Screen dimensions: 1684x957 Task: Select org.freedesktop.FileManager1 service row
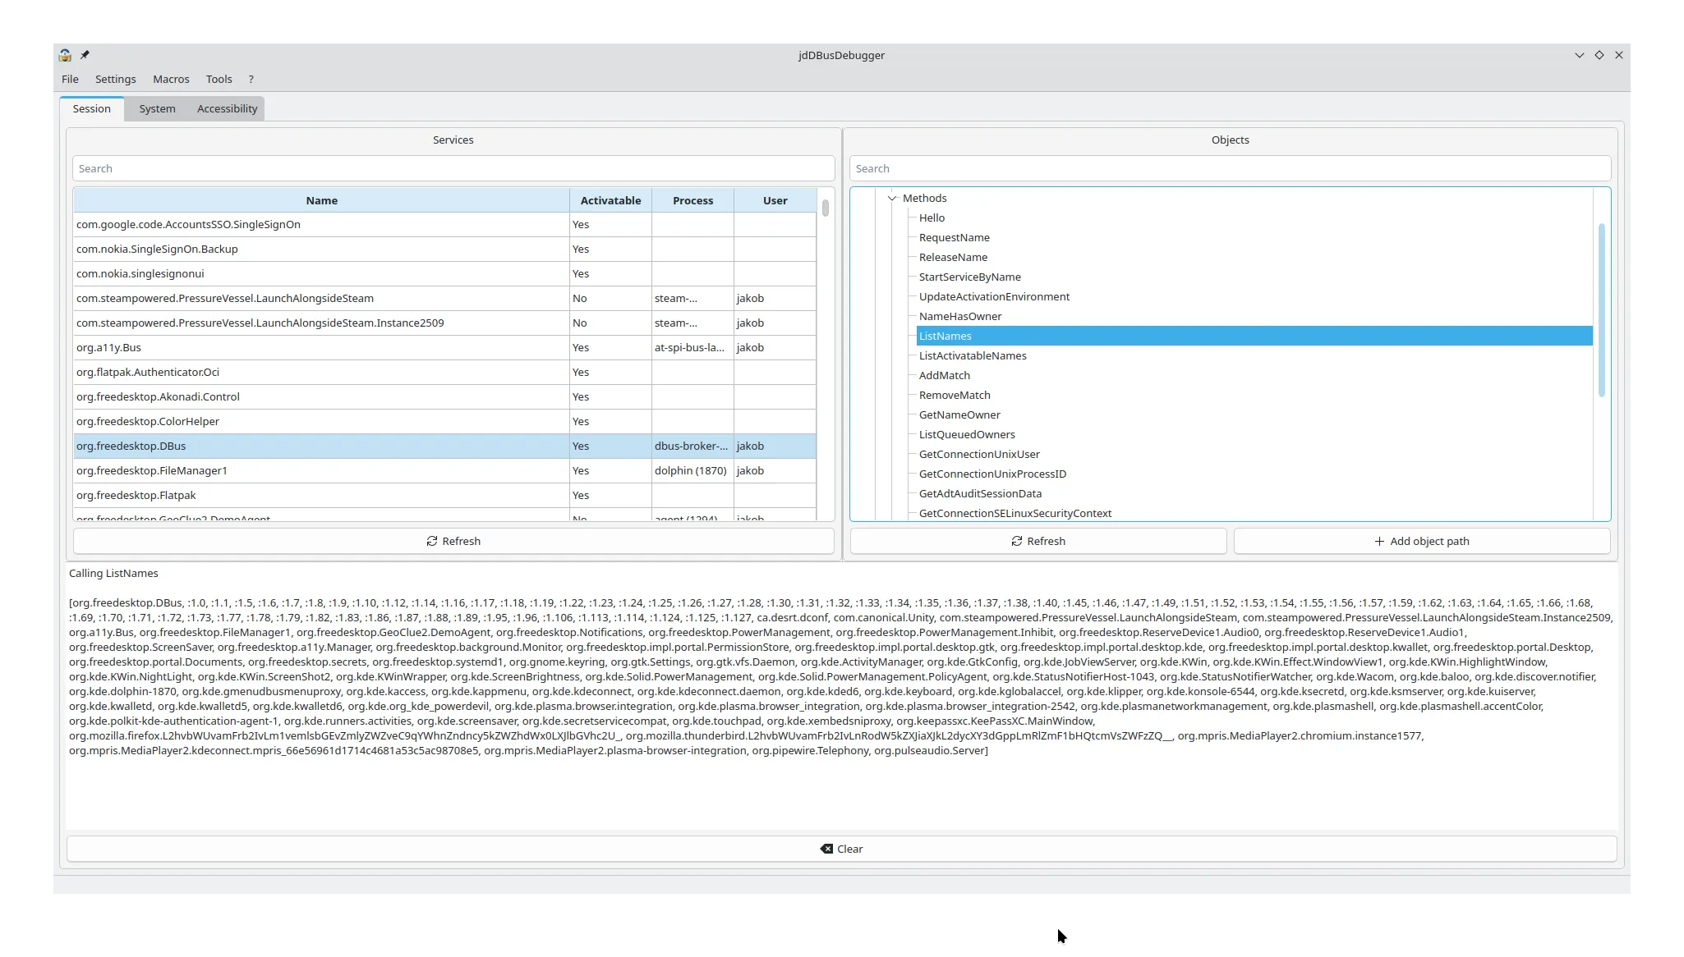[444, 470]
